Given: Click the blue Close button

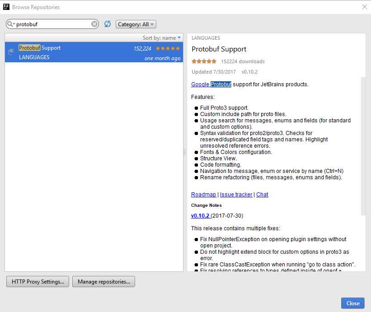Looking at the screenshot, I should pos(353,303).
